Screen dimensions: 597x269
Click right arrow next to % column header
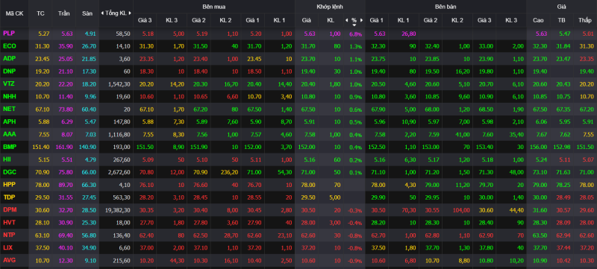click(x=361, y=20)
